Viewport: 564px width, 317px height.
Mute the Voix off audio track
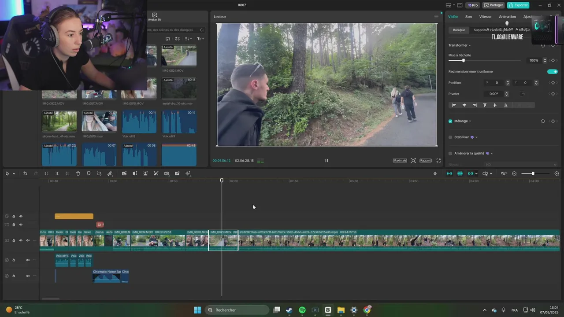tap(28, 260)
